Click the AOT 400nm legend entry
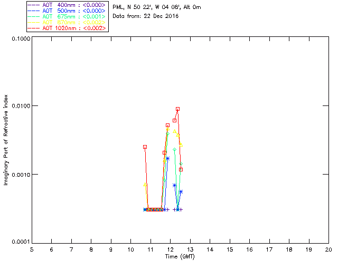The width and height of the screenshot is (338, 270). [x=67, y=5]
